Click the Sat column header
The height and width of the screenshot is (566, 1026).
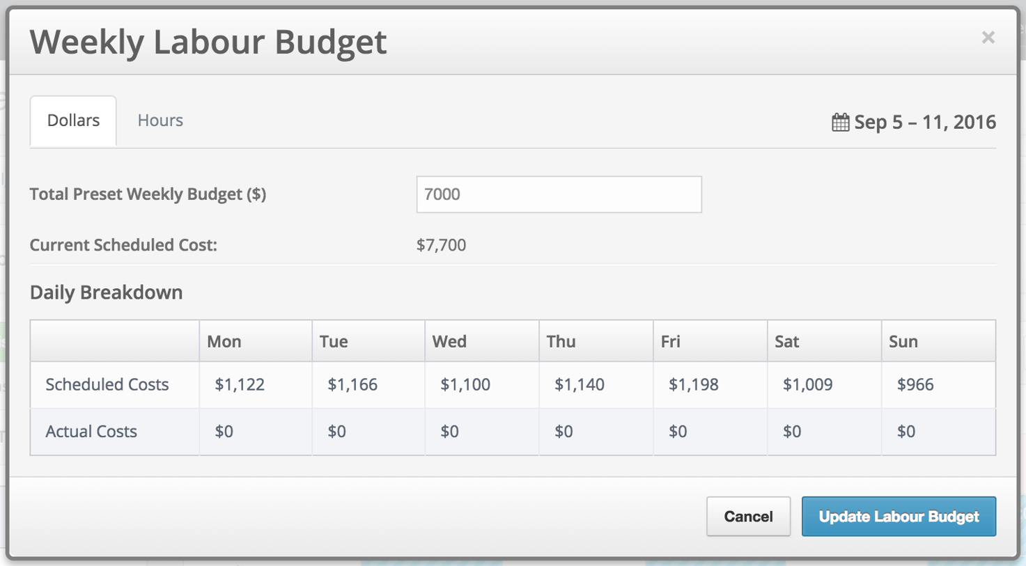click(787, 341)
